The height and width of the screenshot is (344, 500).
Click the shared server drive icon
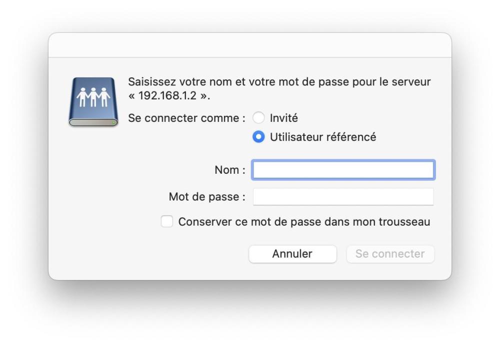(93, 101)
